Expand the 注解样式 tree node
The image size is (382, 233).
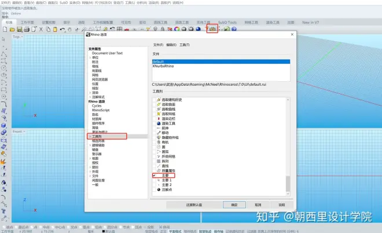coord(90,97)
